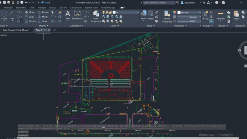Switch to the Manage ribbon tab

(42, 7)
